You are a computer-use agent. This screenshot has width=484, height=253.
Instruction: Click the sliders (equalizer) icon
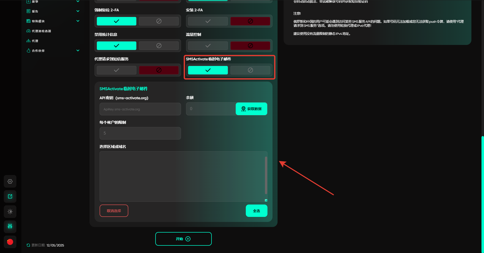(10, 226)
